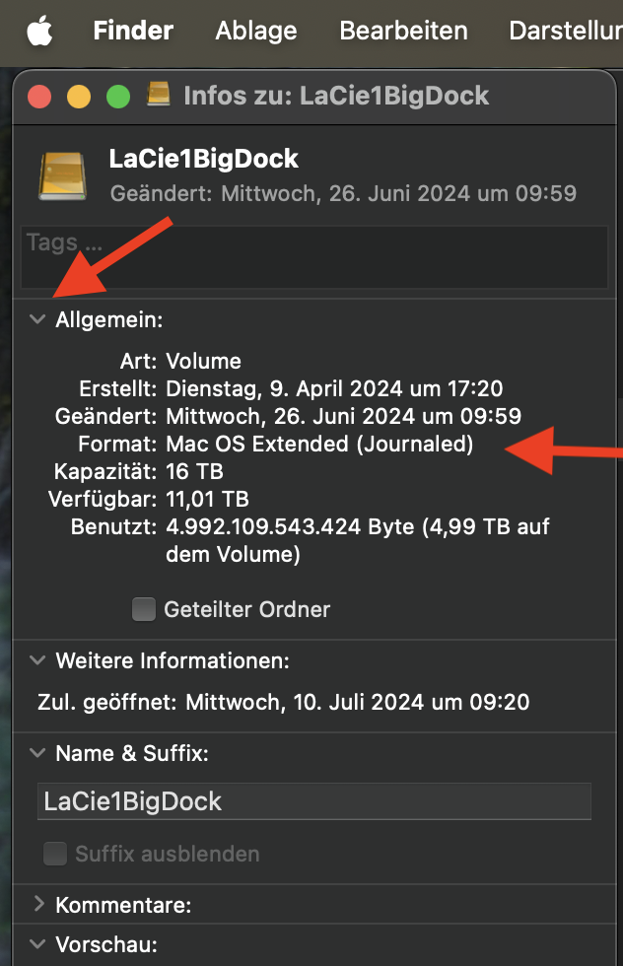Screen dimensions: 623x966
Task: Collapse the Weitere Informationen section
Action: [38, 659]
